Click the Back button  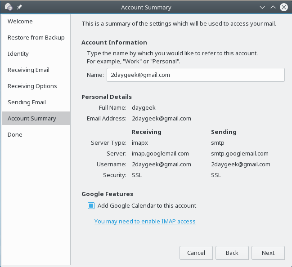(232, 253)
